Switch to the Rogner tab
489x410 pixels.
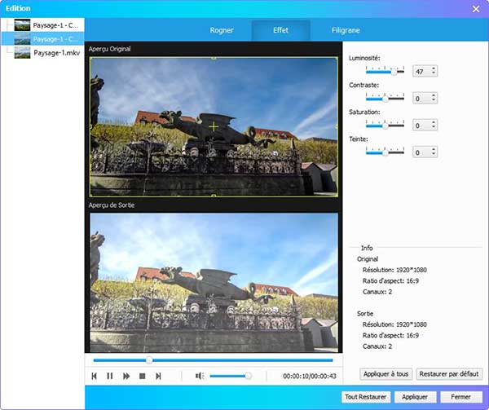pos(222,31)
